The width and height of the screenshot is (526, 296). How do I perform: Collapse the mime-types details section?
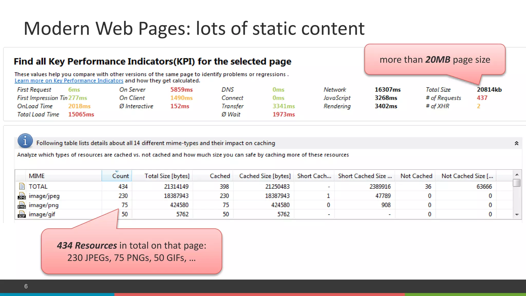(516, 143)
